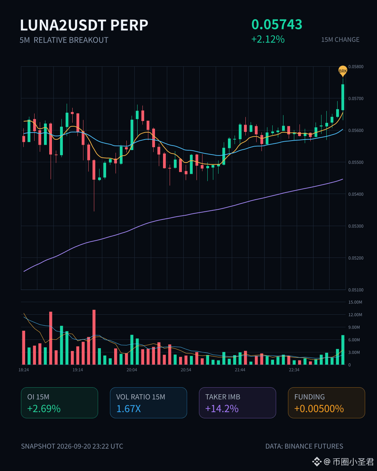The height and width of the screenshot is (471, 377).
Task: Click the BRK breakout marker pin
Action: point(343,71)
